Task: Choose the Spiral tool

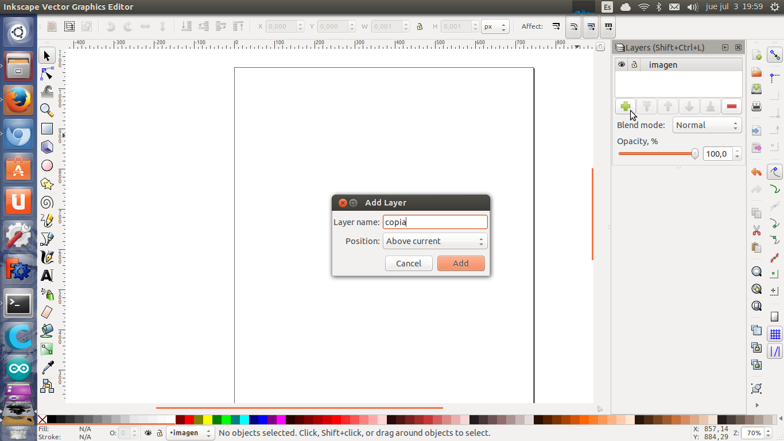Action: click(47, 202)
